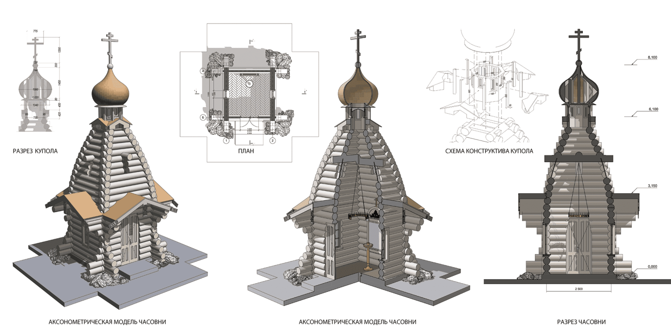The height and width of the screenshot is (333, 671).
Task: Click the grid axis marker Б on plan
Action: click(203, 117)
